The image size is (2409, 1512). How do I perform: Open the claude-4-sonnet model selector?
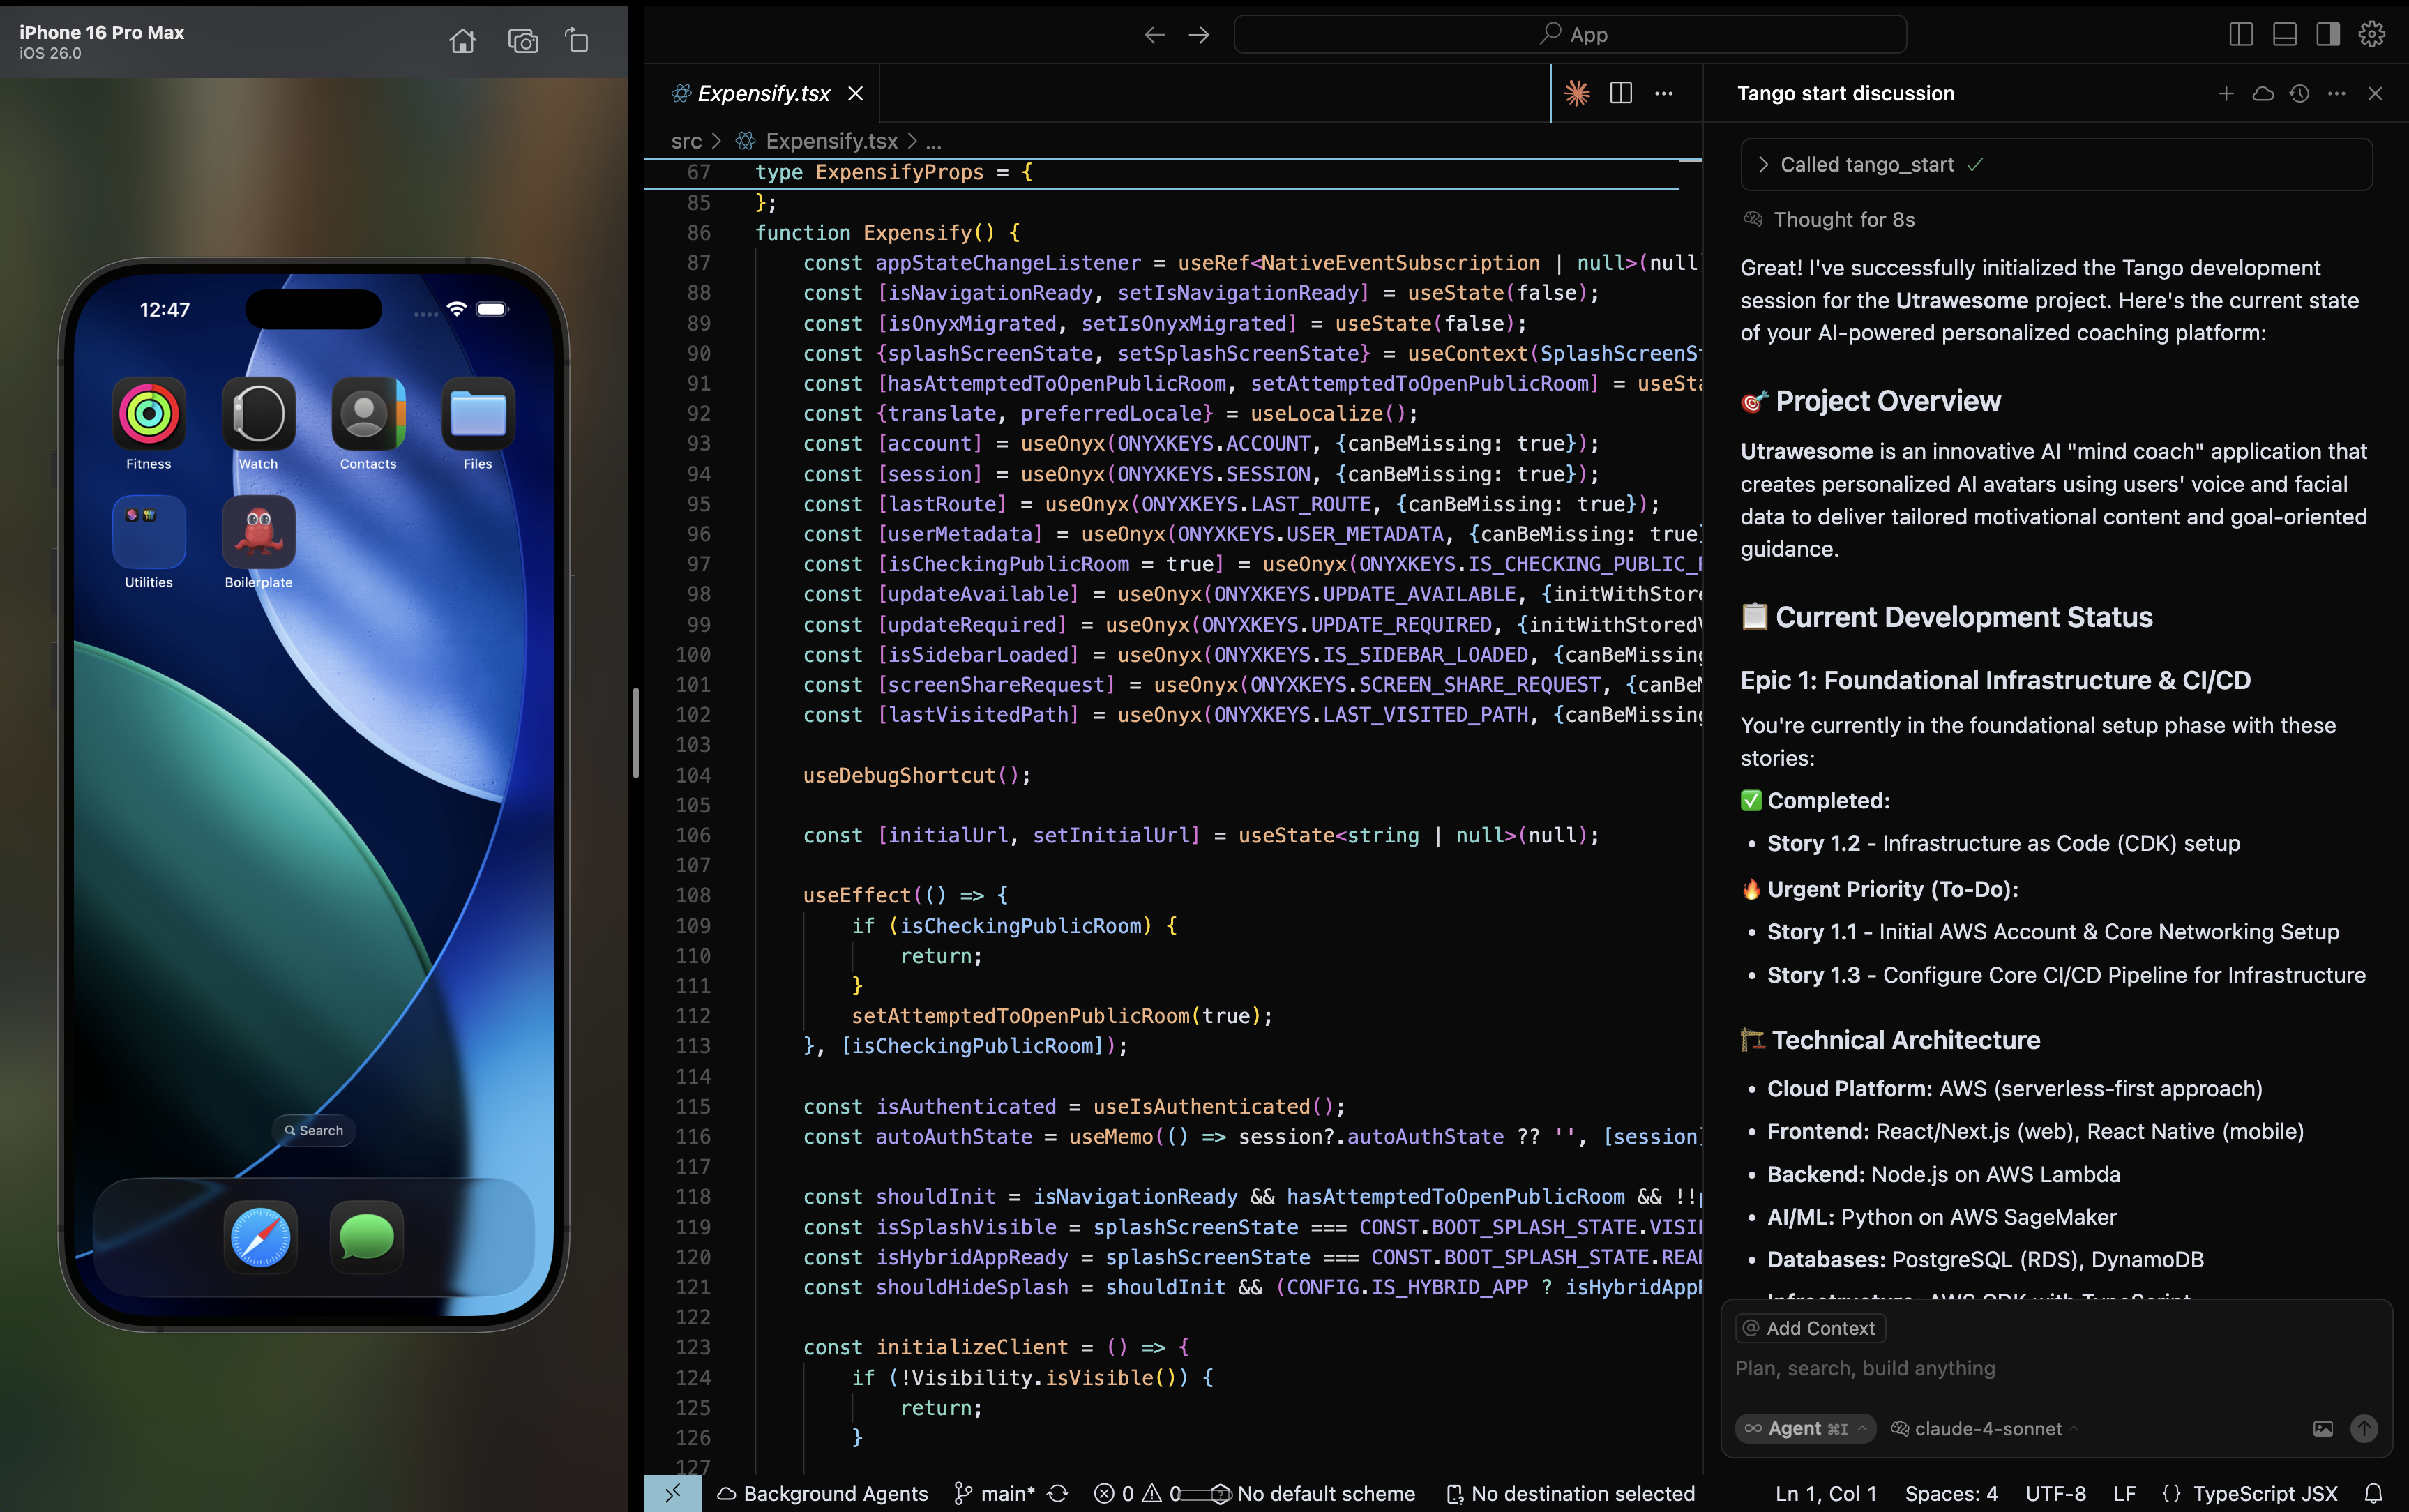tap(1986, 1429)
